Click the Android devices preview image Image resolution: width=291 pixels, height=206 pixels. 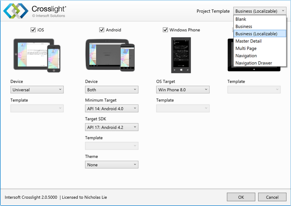pyautogui.click(x=110, y=55)
